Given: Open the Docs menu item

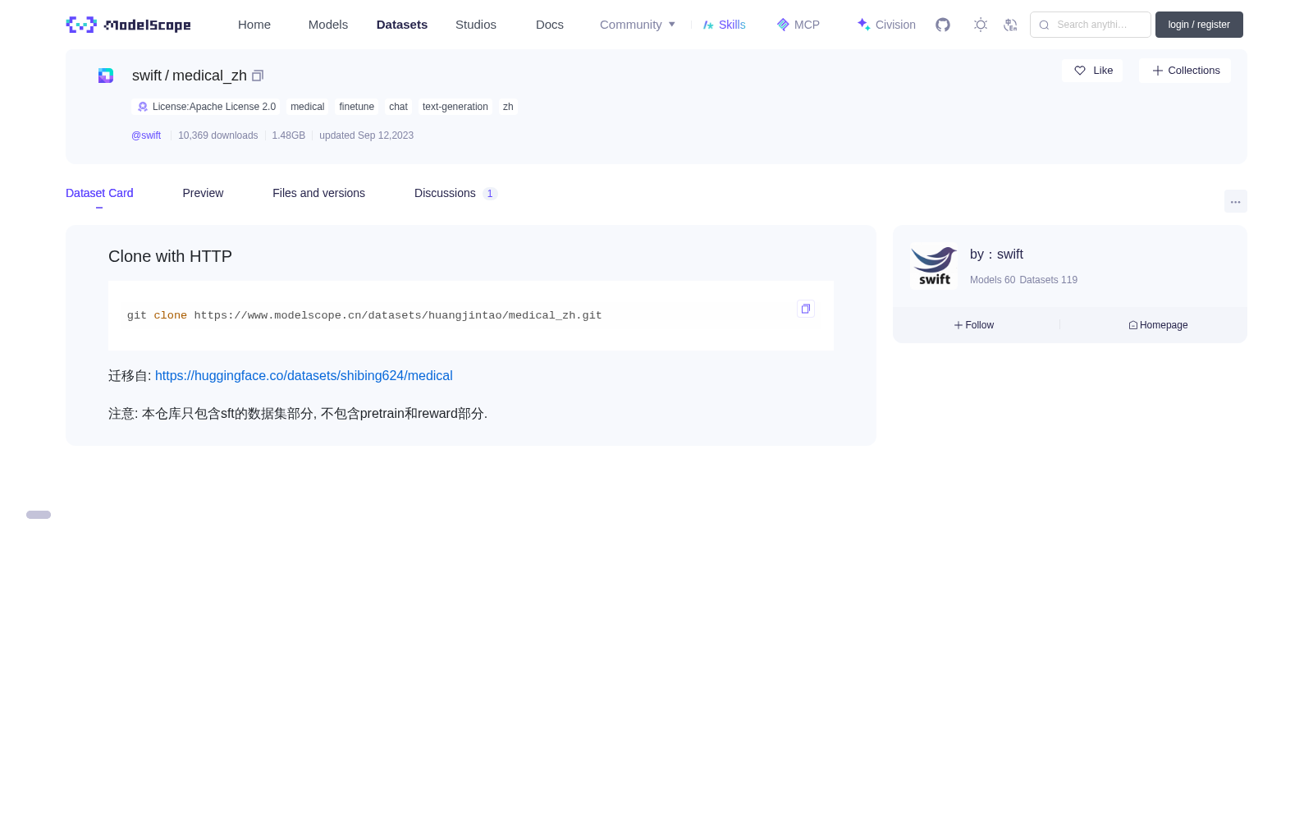Looking at the screenshot, I should 550,25.
